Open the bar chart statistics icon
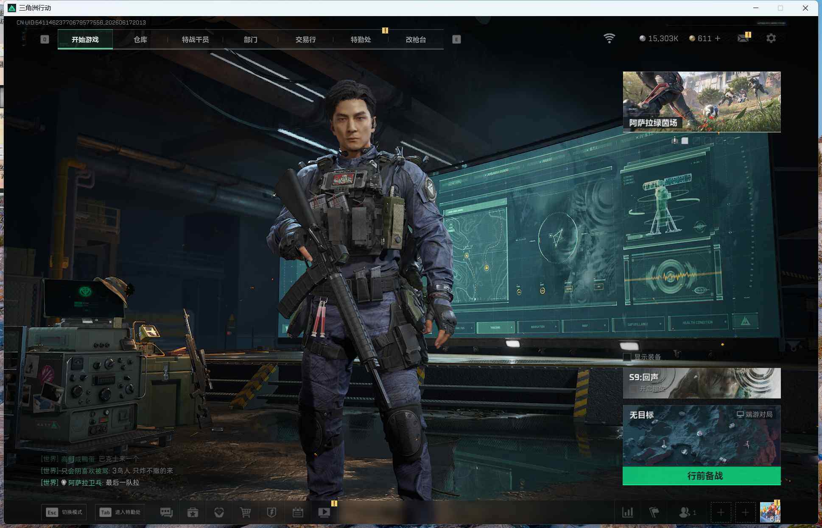 627,512
